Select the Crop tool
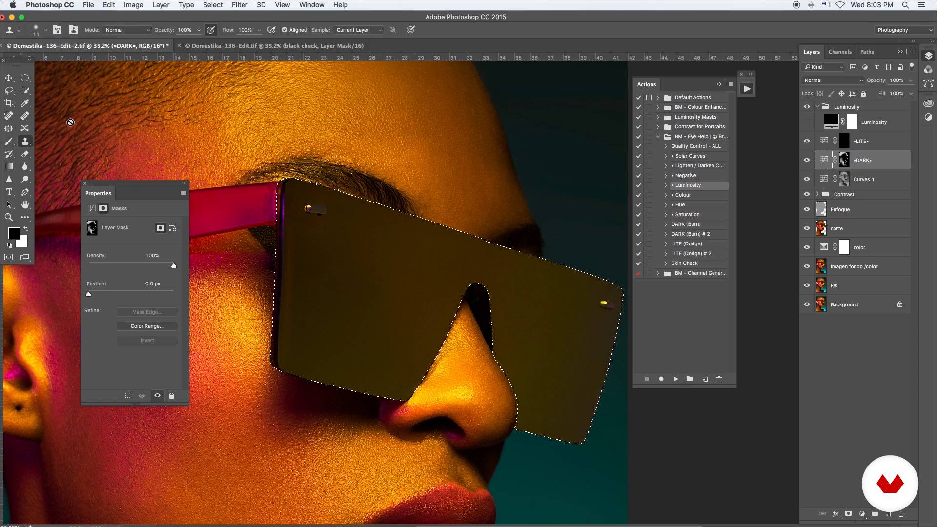937x527 pixels. tap(9, 103)
